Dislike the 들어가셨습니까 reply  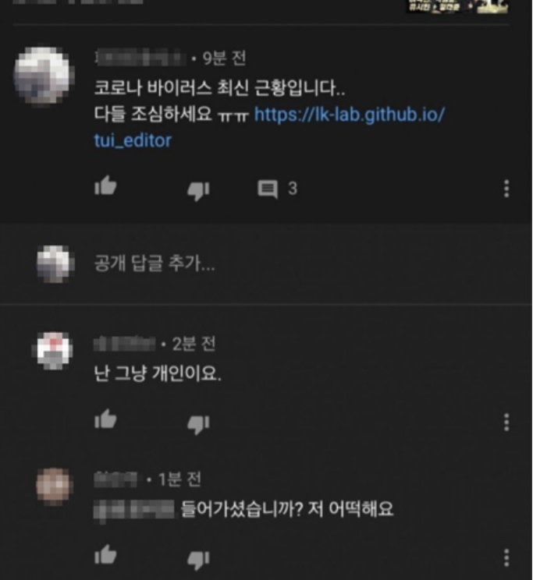(x=198, y=560)
